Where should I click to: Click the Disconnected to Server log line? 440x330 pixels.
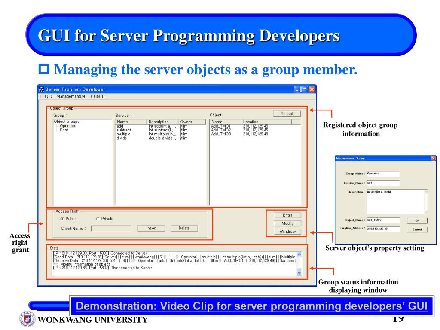102,268
